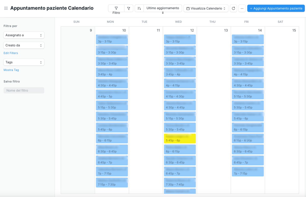This screenshot has height=197, width=306.
Task: Click the Mostra Tag link
Action: coord(11,70)
